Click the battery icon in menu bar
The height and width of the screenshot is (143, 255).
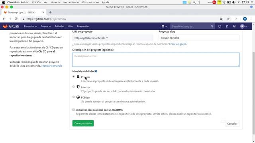(229, 2)
